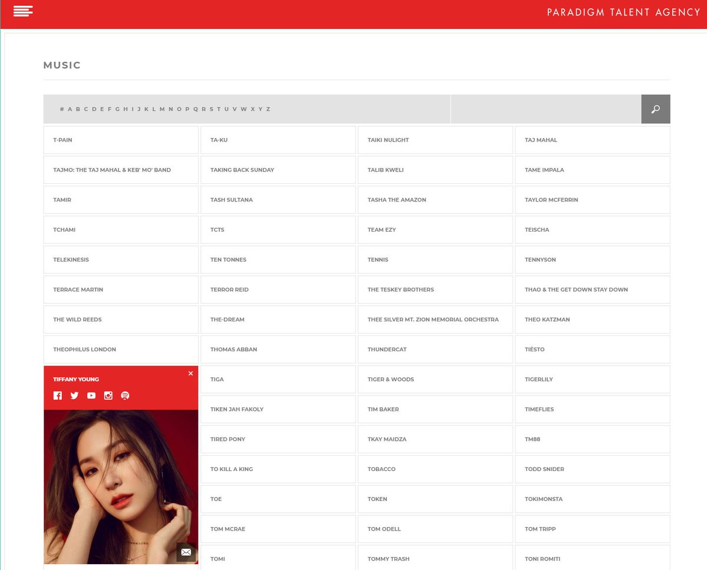The image size is (707, 570).
Task: Jump to artists starting with Z
Action: click(268, 109)
